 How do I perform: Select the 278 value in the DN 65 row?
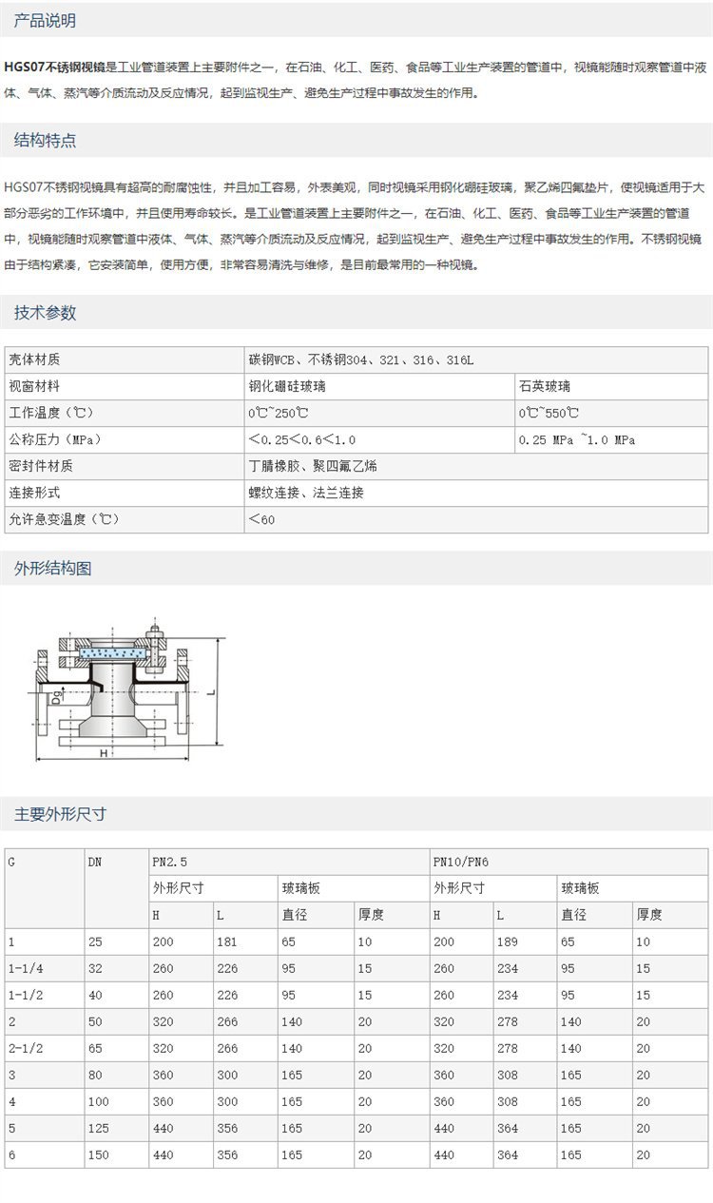[525, 1048]
